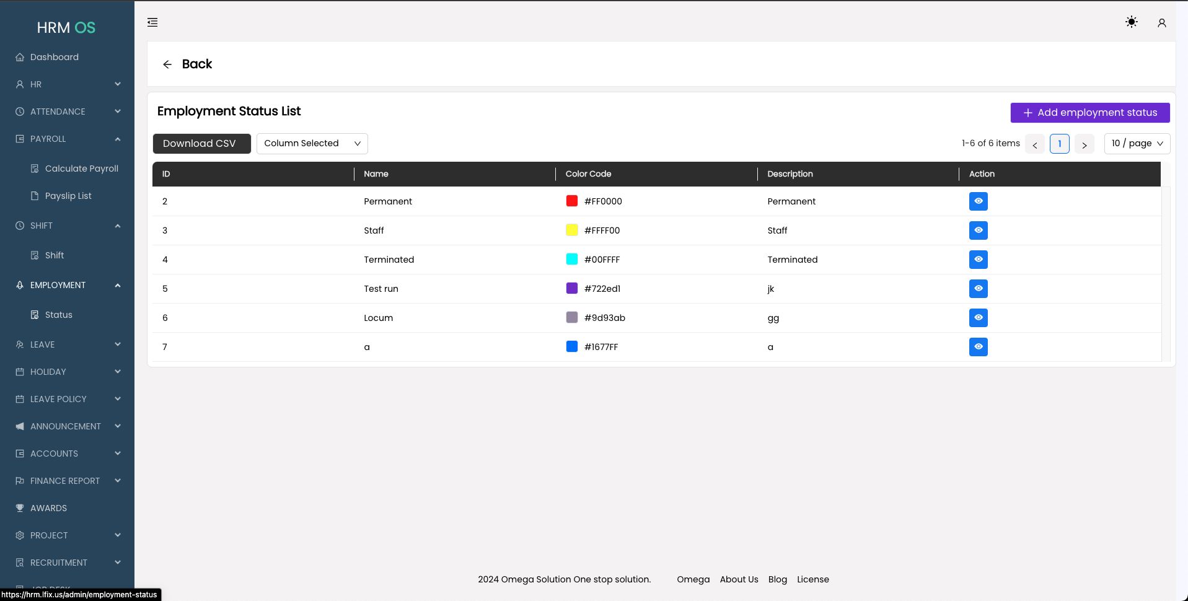Click the Project gear icon
Image resolution: width=1188 pixels, height=601 pixels.
click(x=20, y=535)
